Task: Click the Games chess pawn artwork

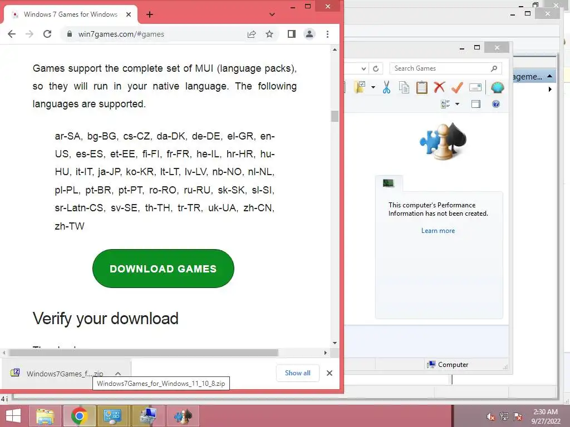Action: (x=443, y=142)
